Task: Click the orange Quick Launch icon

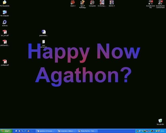Action: tap(28, 131)
